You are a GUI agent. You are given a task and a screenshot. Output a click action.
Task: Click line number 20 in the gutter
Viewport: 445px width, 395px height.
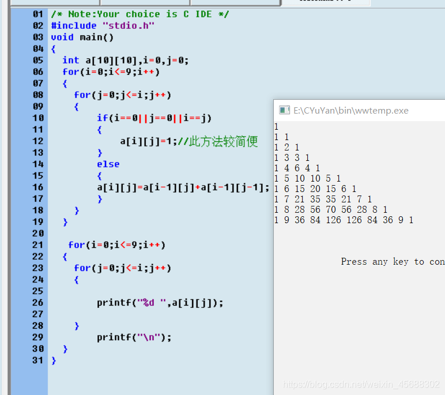38,234
